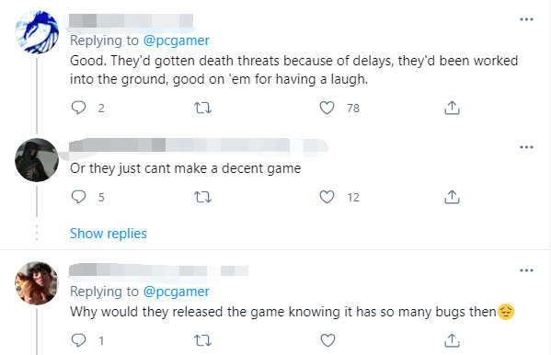Retweet the "so many bugs then" tweet
Image resolution: width=551 pixels, height=355 pixels.
click(x=202, y=340)
